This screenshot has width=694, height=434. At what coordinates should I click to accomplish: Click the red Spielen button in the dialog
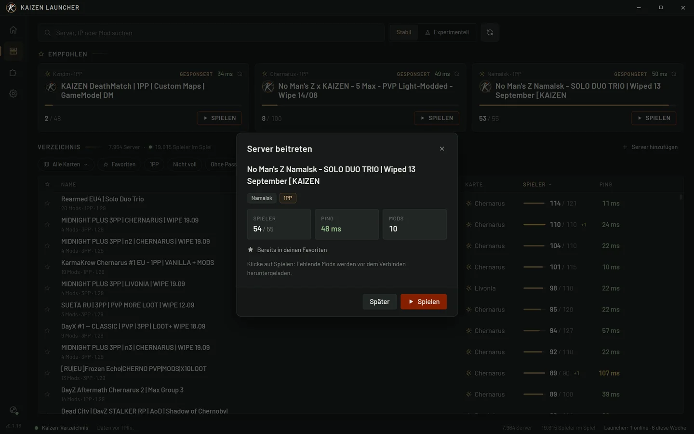(x=424, y=302)
